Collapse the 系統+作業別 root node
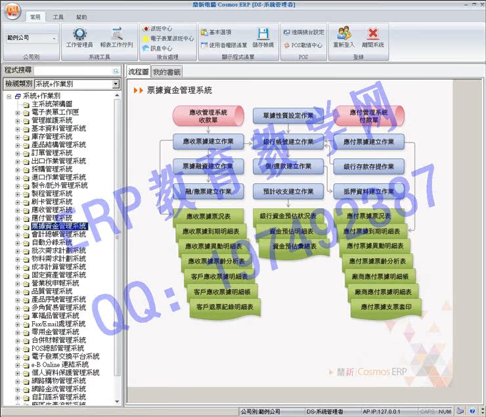 (x=9, y=97)
